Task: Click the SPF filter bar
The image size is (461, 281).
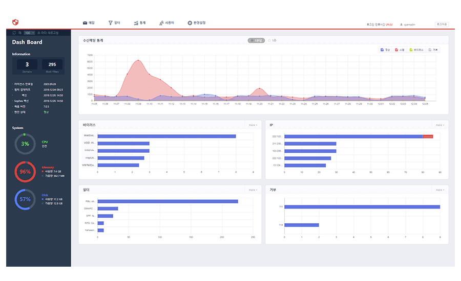Action: pyautogui.click(x=105, y=216)
